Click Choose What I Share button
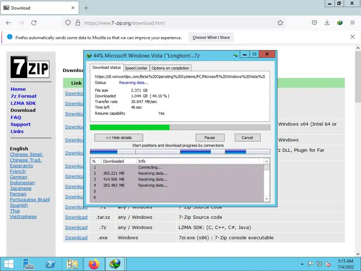Viewport: 361px width, 271px height. click(x=211, y=37)
